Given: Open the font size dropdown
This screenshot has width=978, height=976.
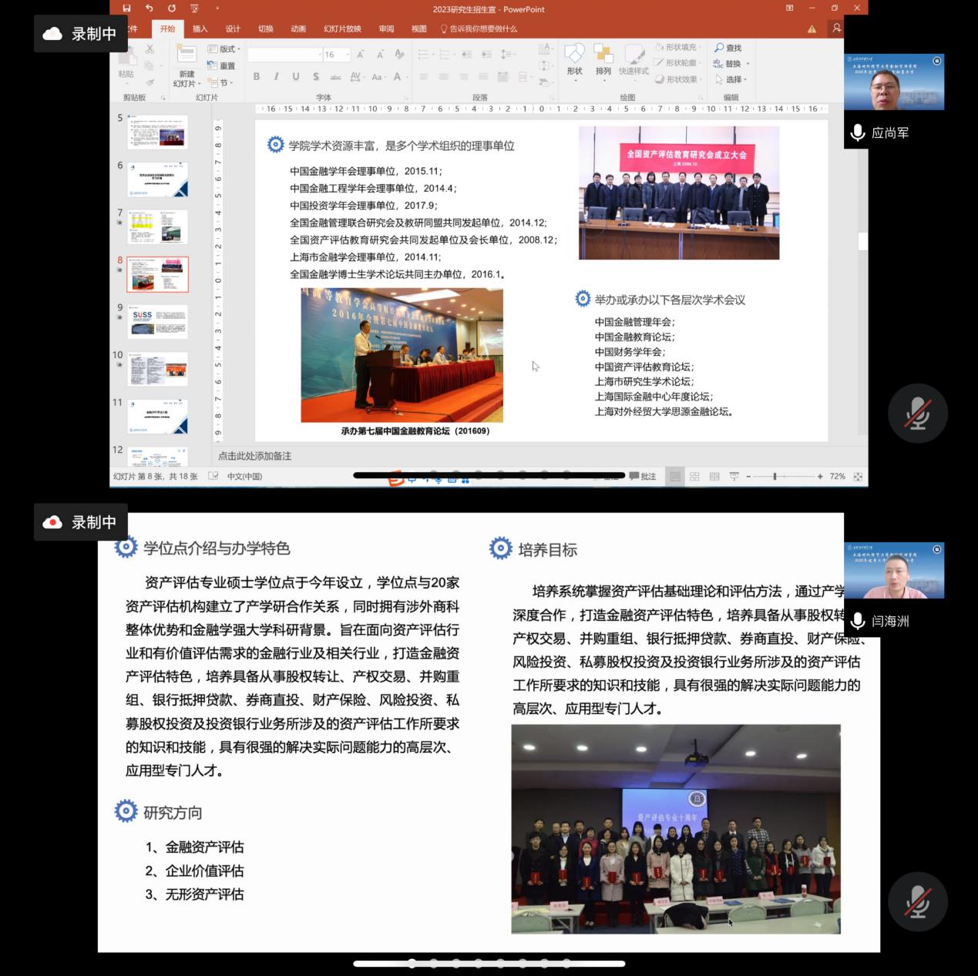Looking at the screenshot, I should (x=348, y=55).
